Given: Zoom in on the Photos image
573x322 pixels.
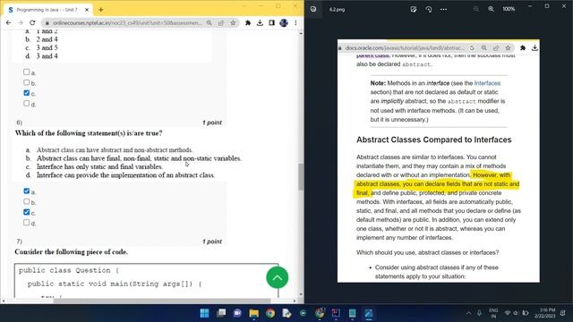Looking at the screenshot, I should click(491, 9).
